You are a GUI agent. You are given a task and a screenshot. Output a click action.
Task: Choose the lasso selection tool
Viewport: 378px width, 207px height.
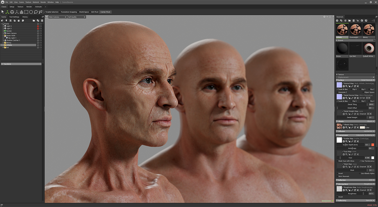[x=36, y=12]
